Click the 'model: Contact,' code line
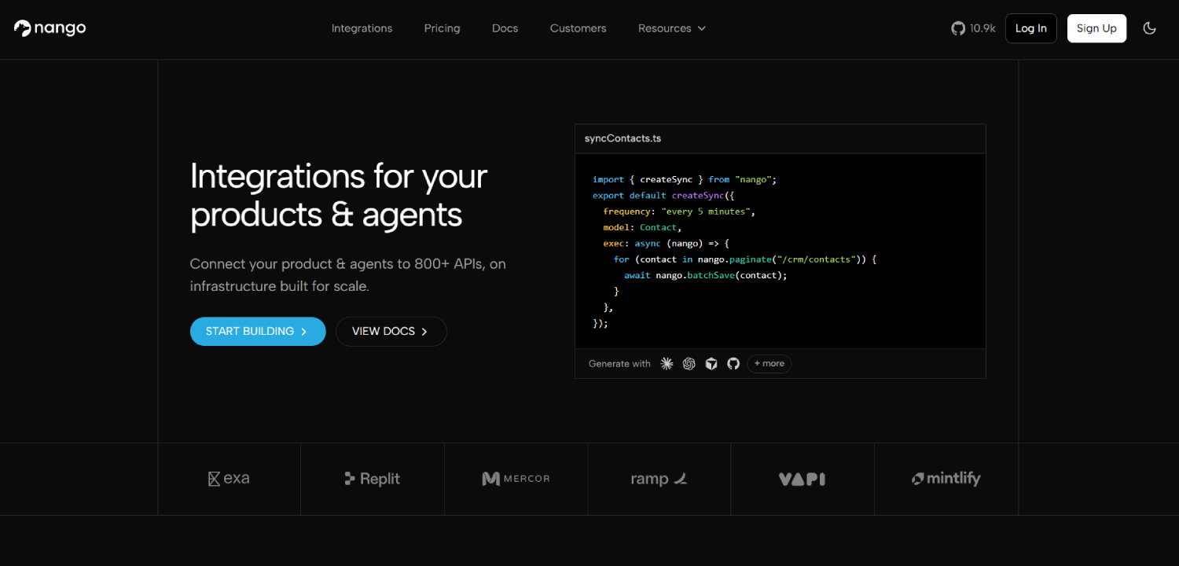The height and width of the screenshot is (566, 1179). coord(642,227)
